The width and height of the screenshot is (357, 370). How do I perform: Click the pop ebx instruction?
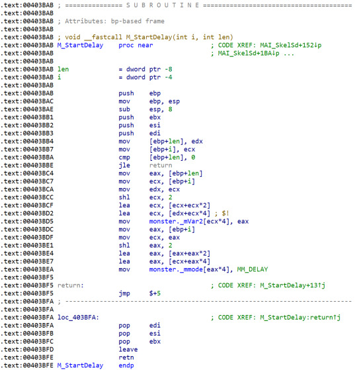pos(139,342)
